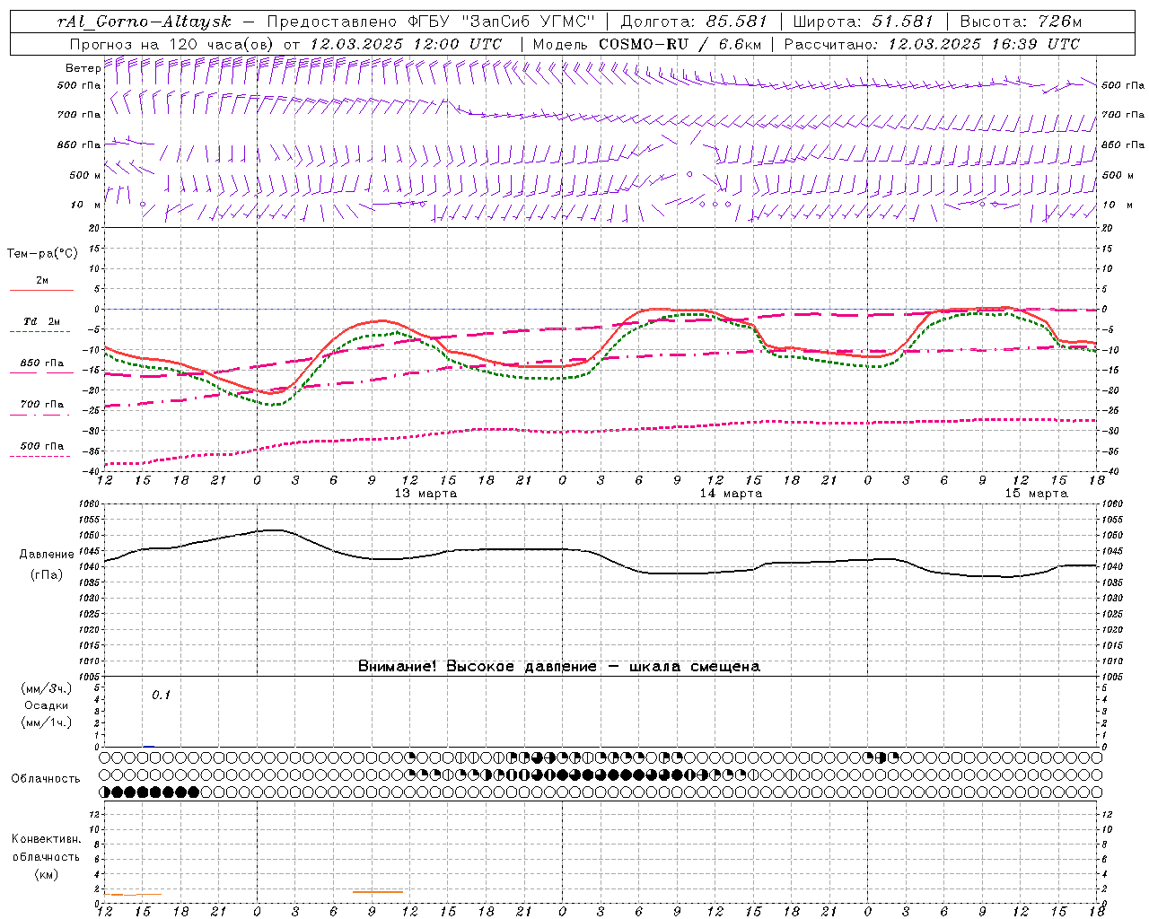Click the Облачность cloud cover label
Image resolution: width=1149 pixels, height=919 pixels.
tap(46, 779)
